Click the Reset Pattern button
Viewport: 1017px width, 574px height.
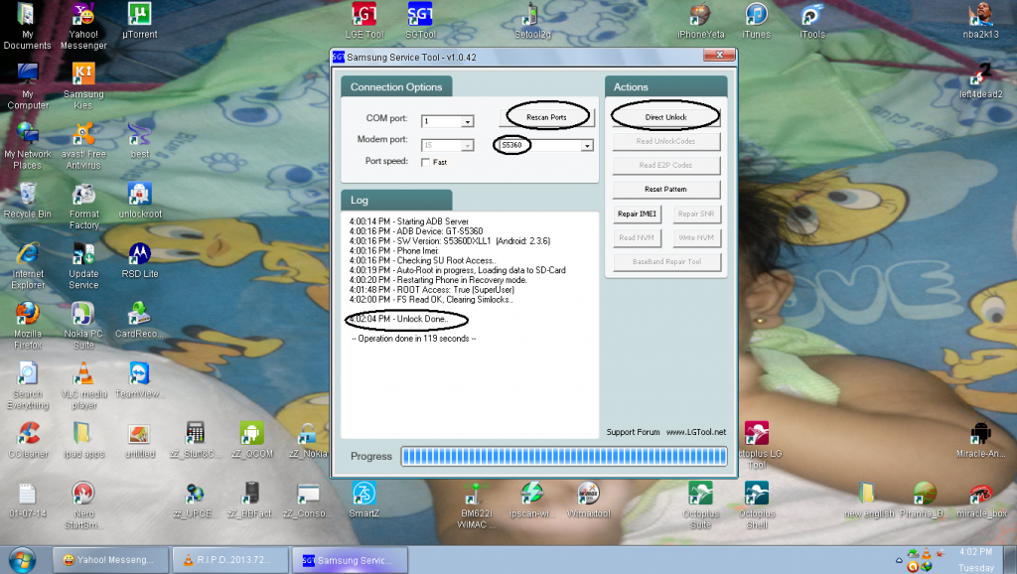[x=666, y=190]
